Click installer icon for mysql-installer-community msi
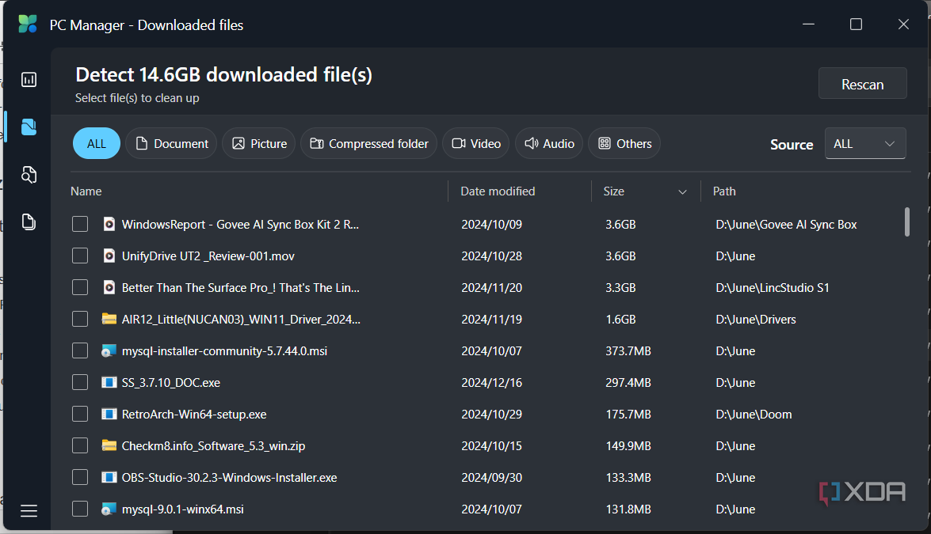This screenshot has height=534, width=931. (109, 351)
